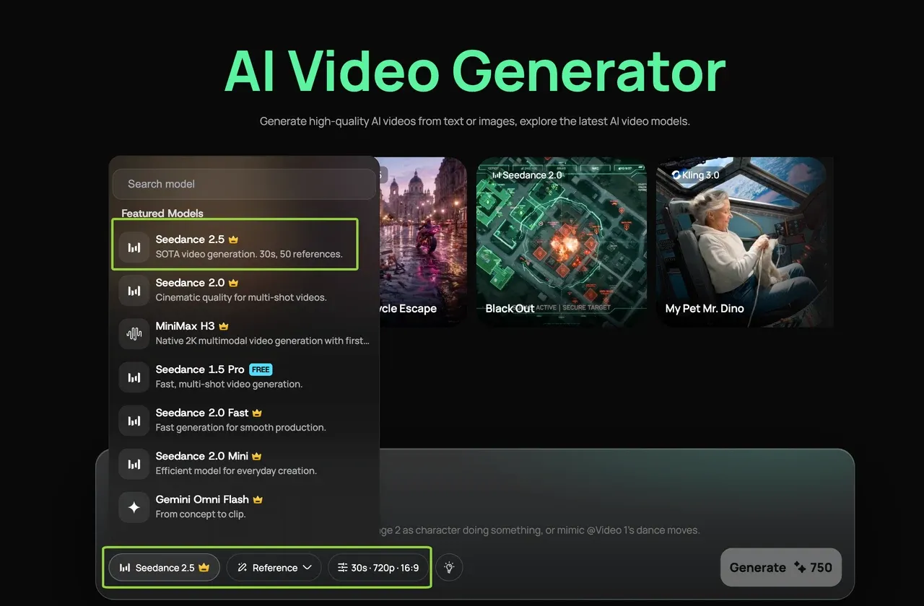Click the sparkle credits icon on Generate button
The image size is (924, 606).
point(800,568)
